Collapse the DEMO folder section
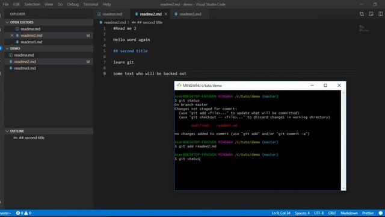The image size is (385, 217). click(49, 48)
